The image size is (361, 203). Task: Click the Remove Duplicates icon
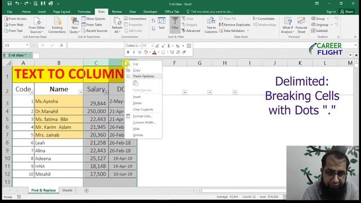pyautogui.click(x=221, y=25)
